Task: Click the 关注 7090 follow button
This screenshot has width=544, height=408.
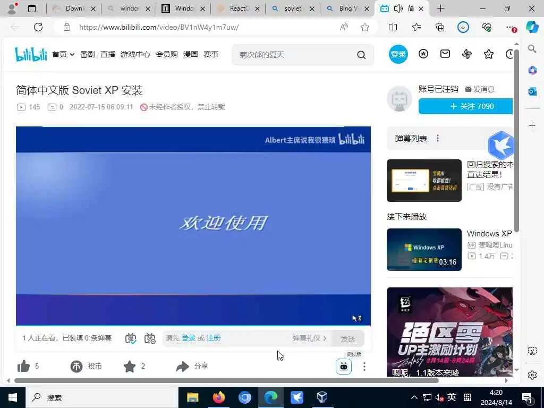Action: pyautogui.click(x=465, y=106)
